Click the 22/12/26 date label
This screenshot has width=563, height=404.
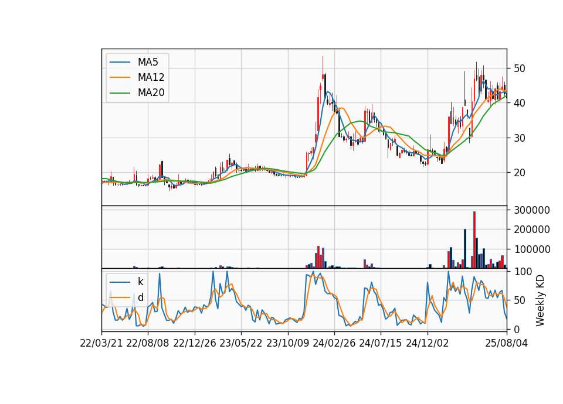tap(195, 343)
